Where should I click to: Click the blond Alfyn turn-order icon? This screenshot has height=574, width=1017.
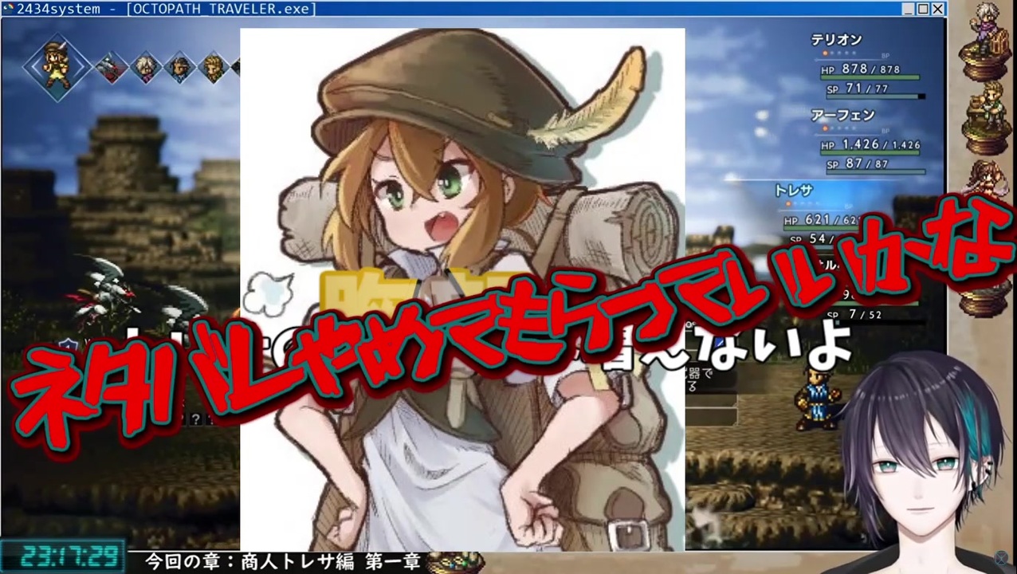point(214,69)
